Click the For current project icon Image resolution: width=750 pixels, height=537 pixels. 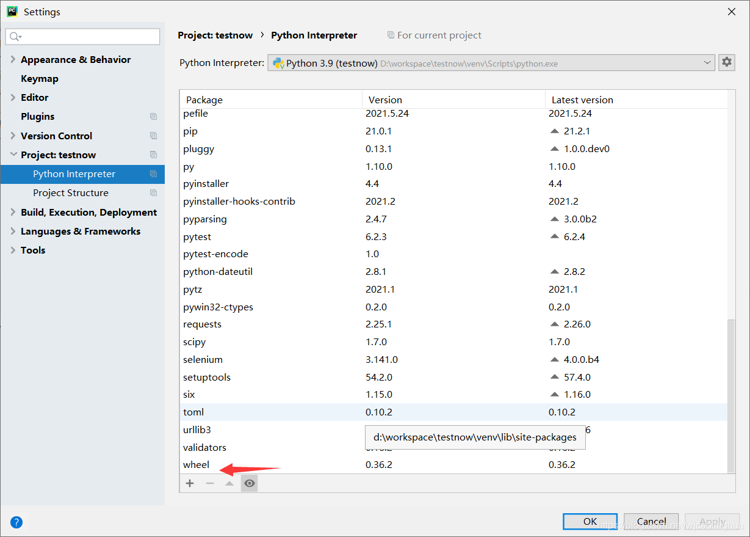point(391,35)
